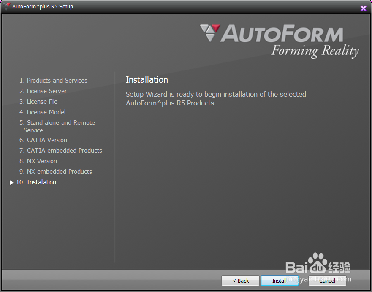Click the AutoForm Forming Reality logo

pyautogui.click(x=280, y=41)
